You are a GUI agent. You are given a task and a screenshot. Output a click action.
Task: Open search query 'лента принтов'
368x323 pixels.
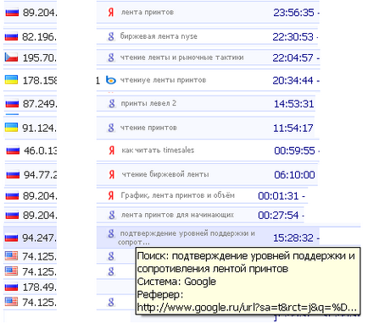[148, 13]
